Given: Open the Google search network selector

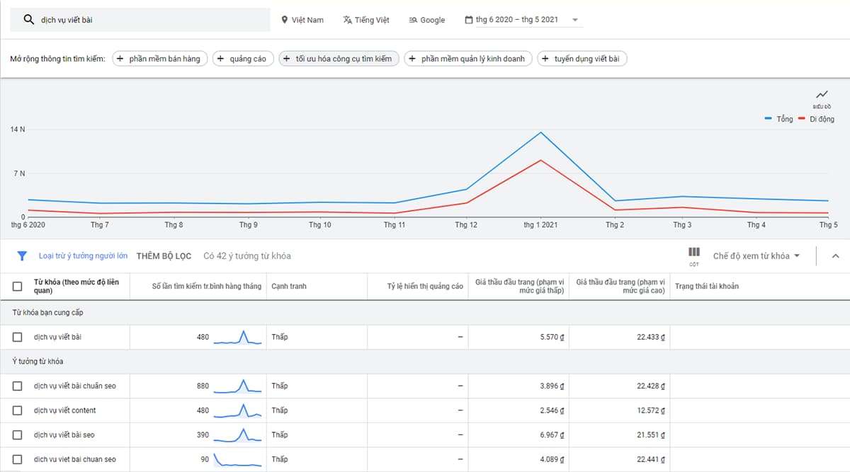Looking at the screenshot, I should 427,20.
